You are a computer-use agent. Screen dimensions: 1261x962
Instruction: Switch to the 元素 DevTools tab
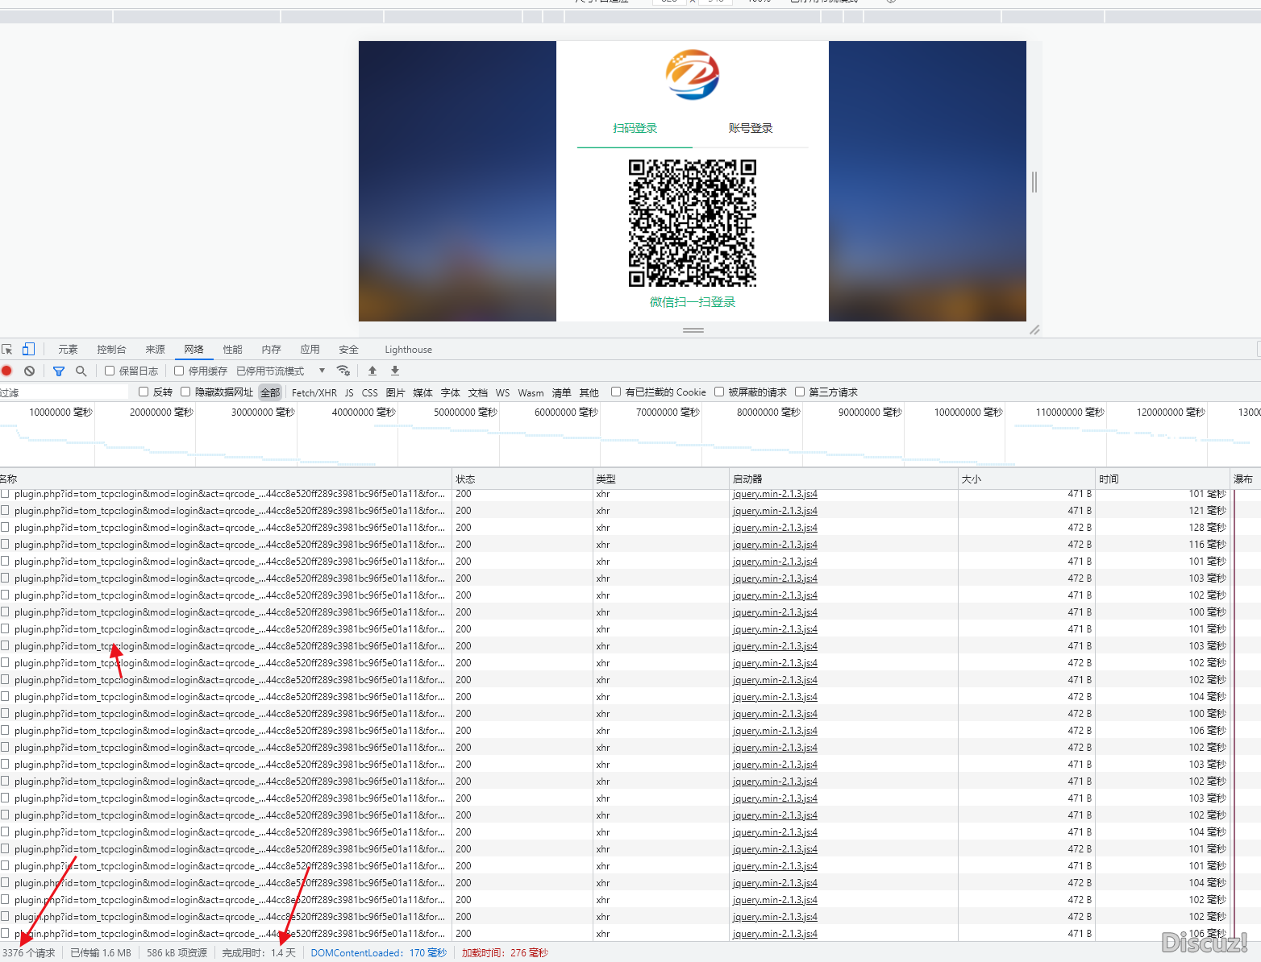click(68, 350)
